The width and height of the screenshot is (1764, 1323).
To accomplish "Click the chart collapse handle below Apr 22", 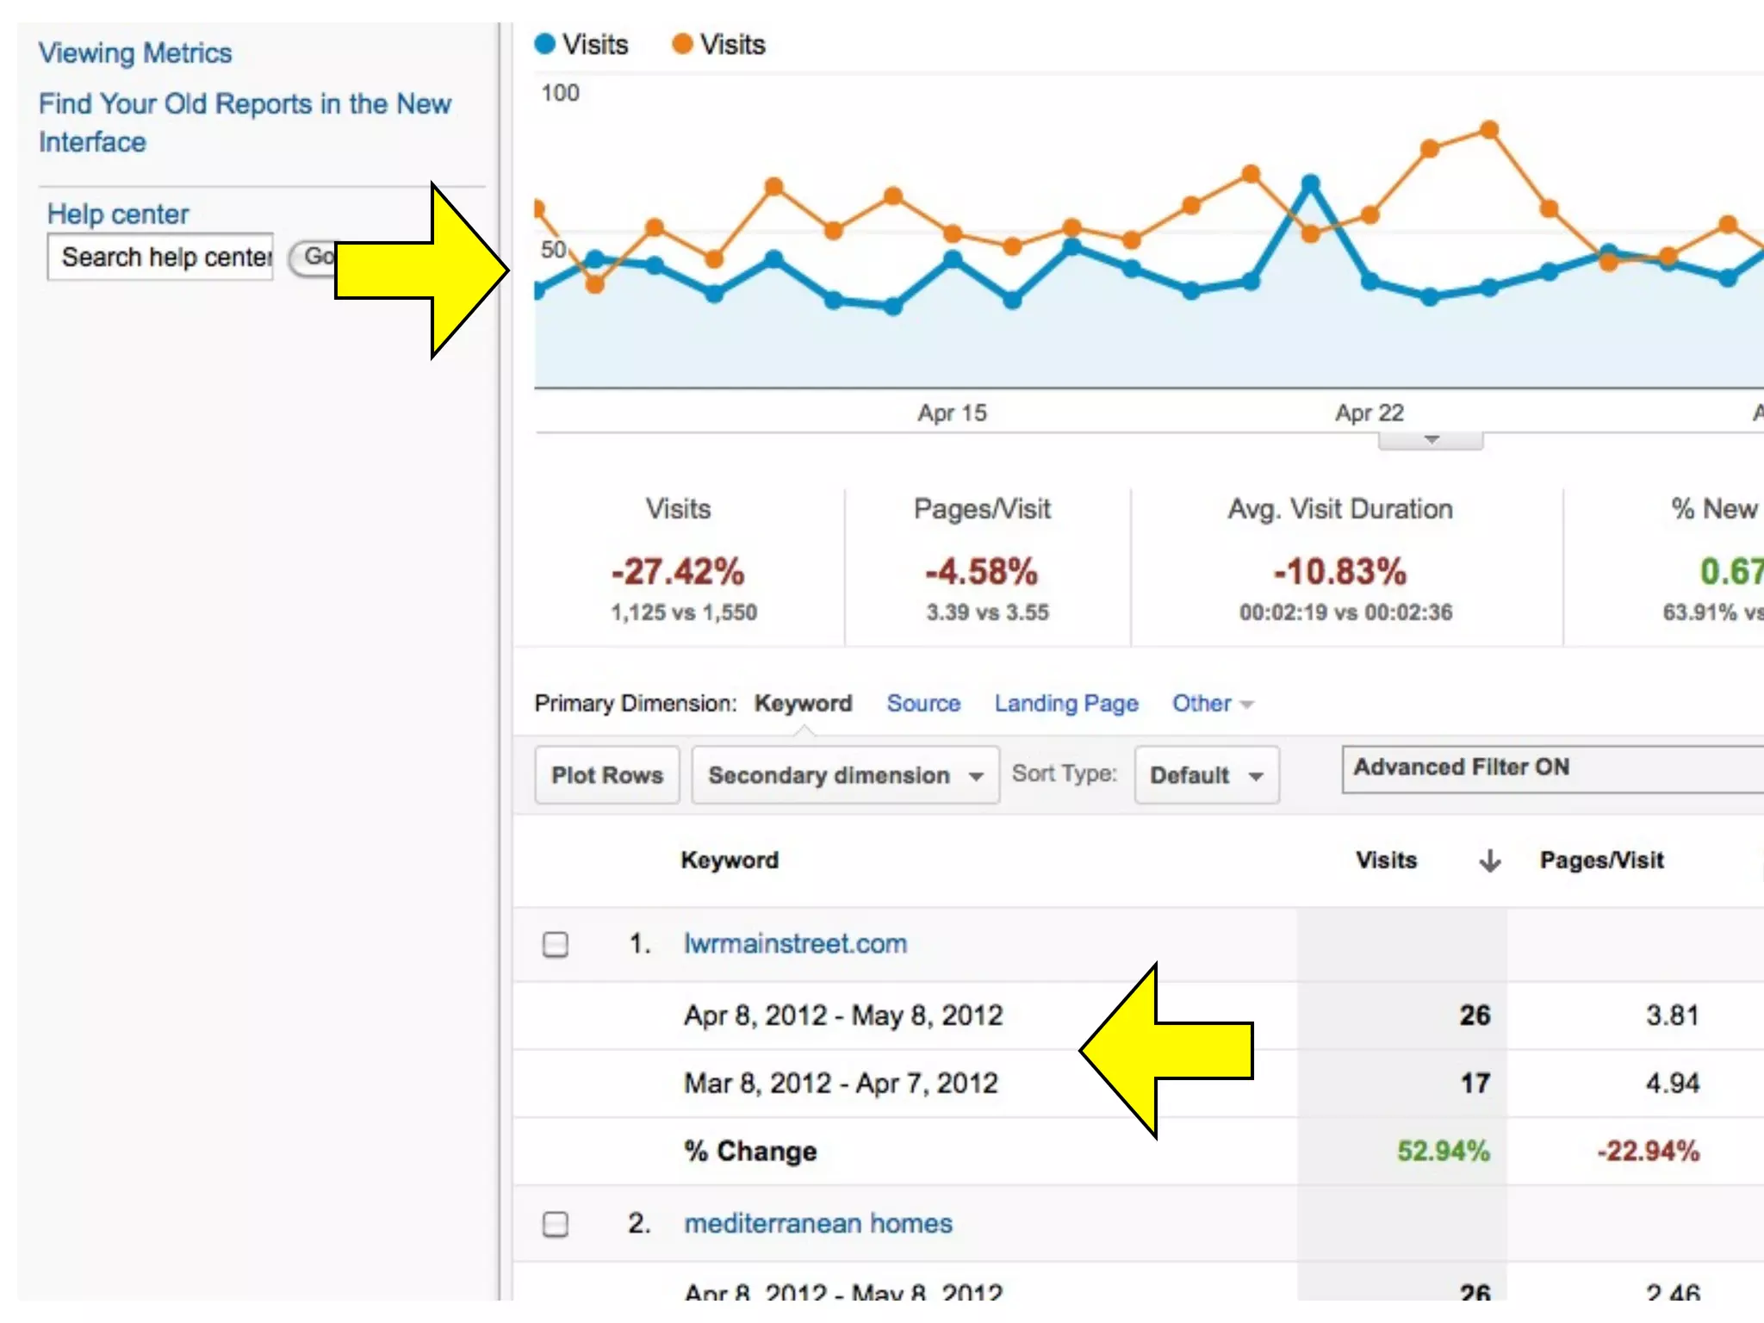I will click(x=1431, y=440).
